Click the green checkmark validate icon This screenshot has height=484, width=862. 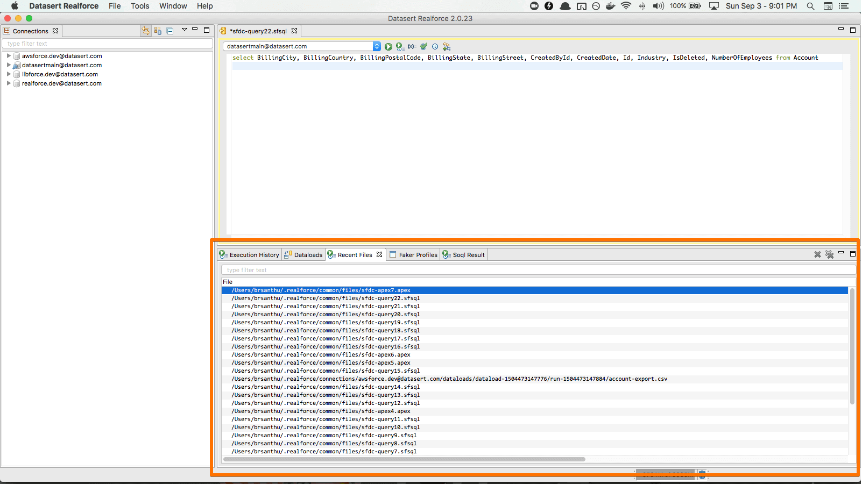click(424, 47)
